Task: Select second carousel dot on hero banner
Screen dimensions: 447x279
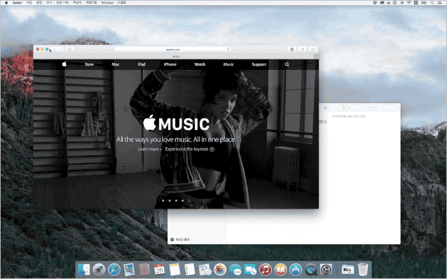Action: (170, 201)
